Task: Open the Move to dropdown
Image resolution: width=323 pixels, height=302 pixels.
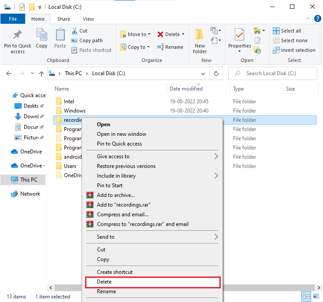Action: (x=135, y=34)
